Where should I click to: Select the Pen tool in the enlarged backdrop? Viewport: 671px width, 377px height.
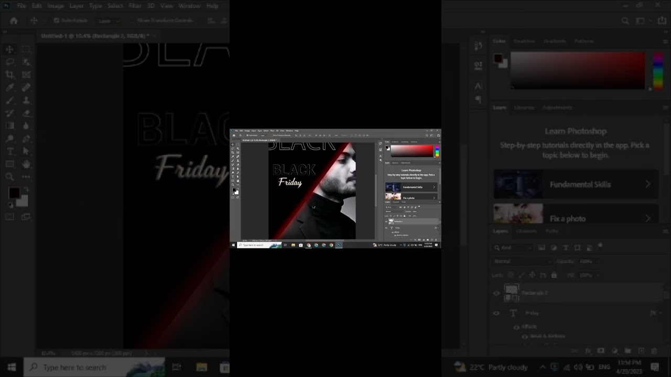tap(26, 139)
